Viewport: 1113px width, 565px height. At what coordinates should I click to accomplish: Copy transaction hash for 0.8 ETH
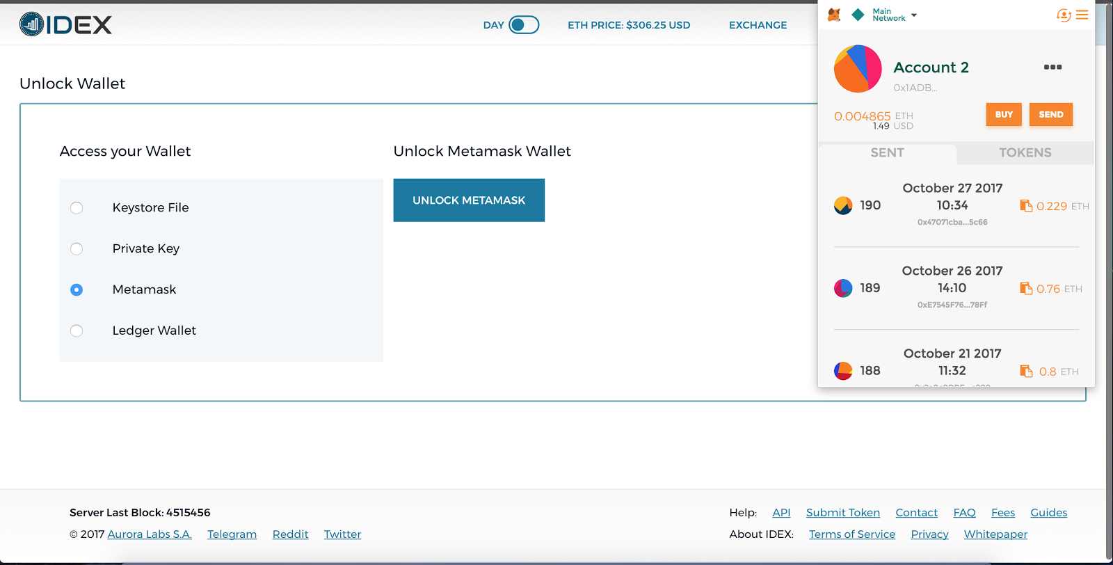tap(1026, 371)
